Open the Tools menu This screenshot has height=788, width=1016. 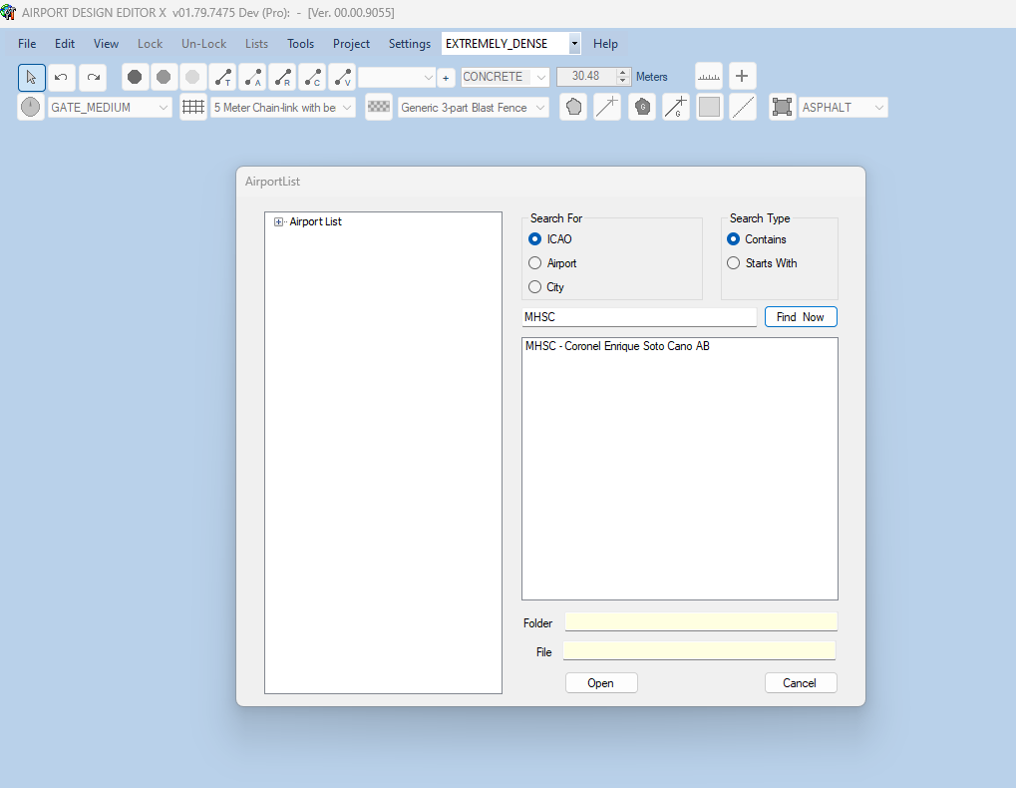pos(300,44)
